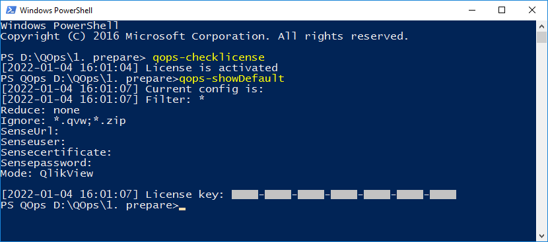Click the 'Reduce: none' output line

(40, 110)
